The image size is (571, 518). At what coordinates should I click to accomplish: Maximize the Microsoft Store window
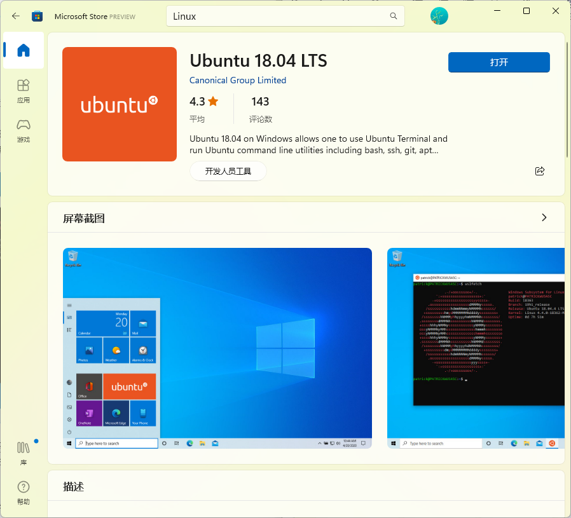(526, 11)
